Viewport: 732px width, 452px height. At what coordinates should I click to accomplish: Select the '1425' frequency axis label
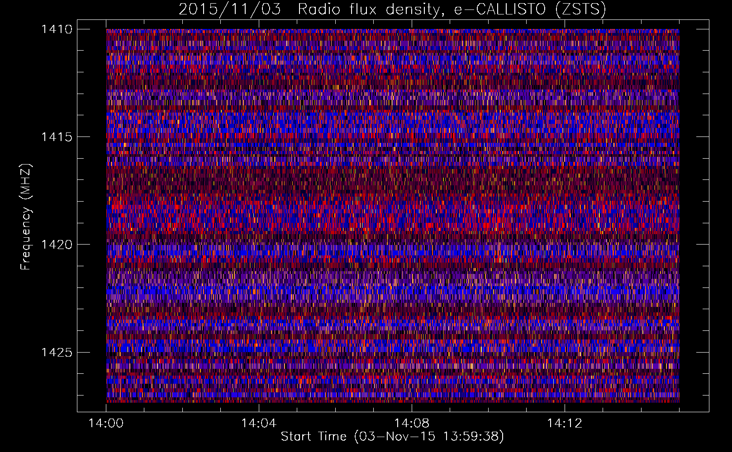57,352
